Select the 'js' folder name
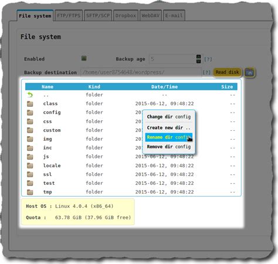 pyautogui.click(x=46, y=157)
